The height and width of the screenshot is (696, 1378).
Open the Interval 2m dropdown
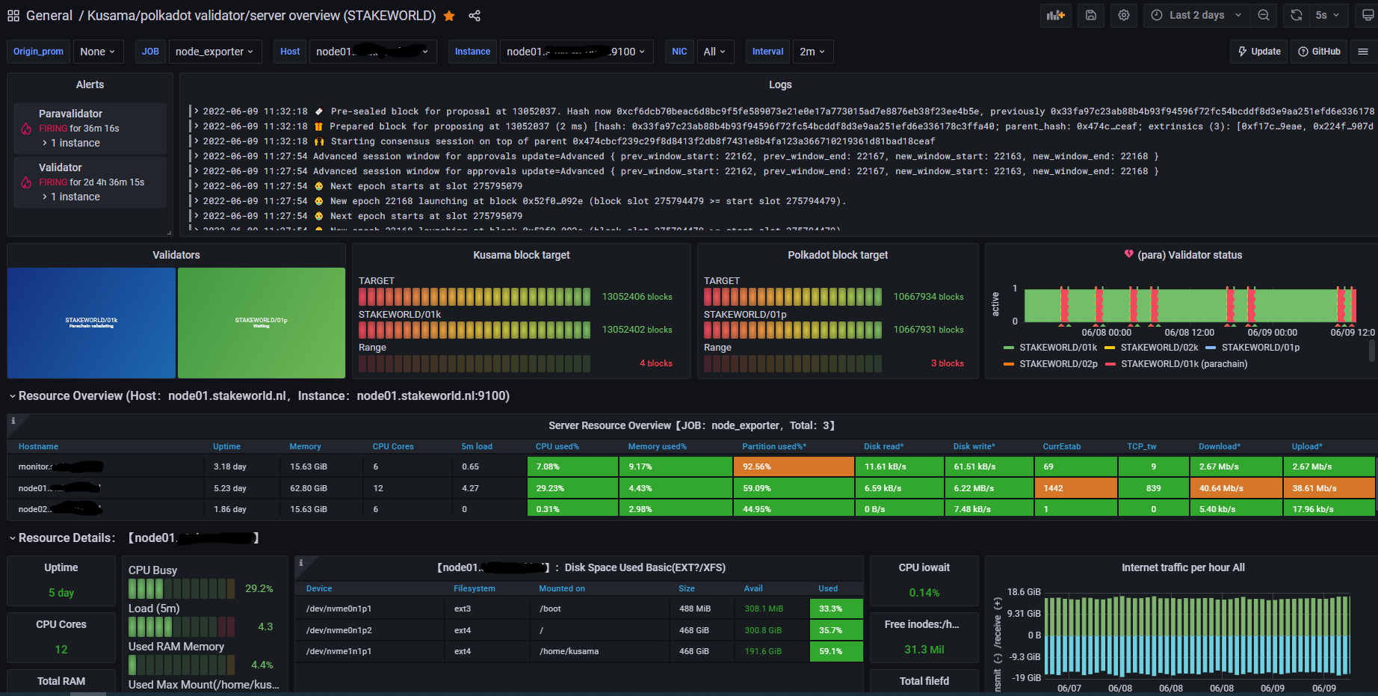(812, 52)
